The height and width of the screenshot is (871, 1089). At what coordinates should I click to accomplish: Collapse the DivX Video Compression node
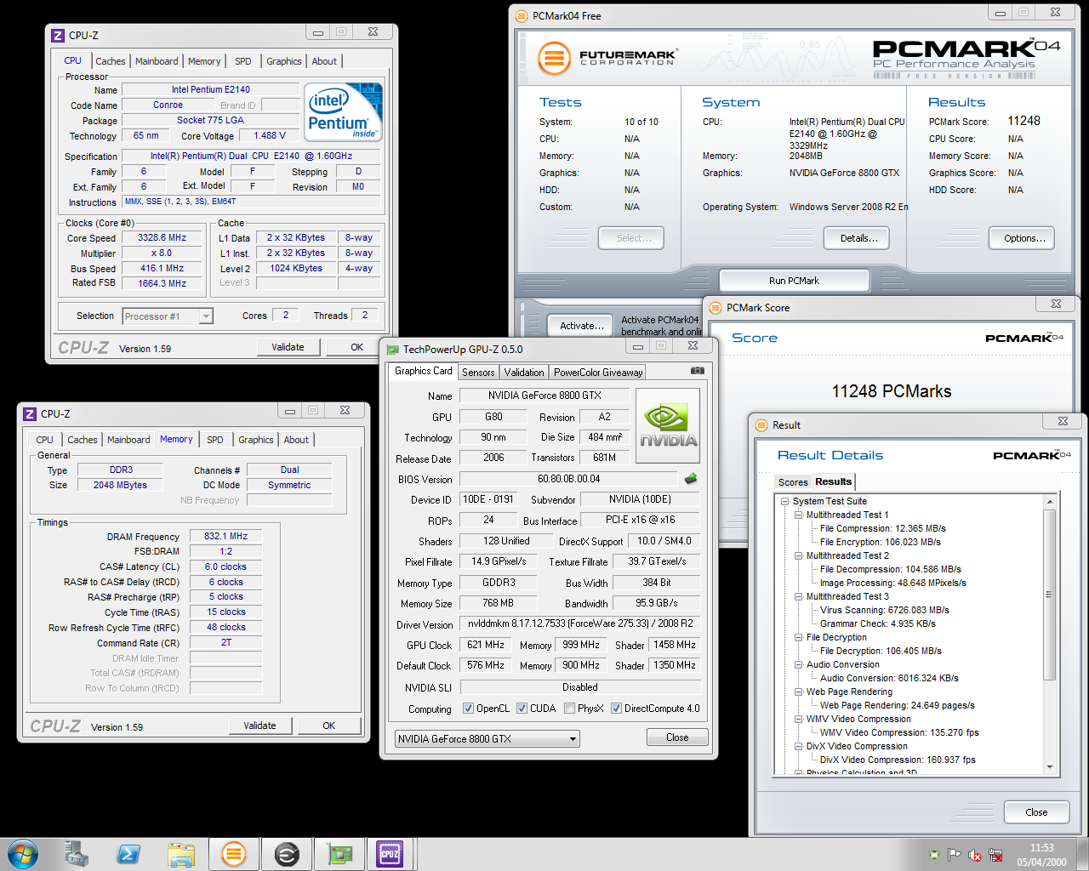point(799,747)
